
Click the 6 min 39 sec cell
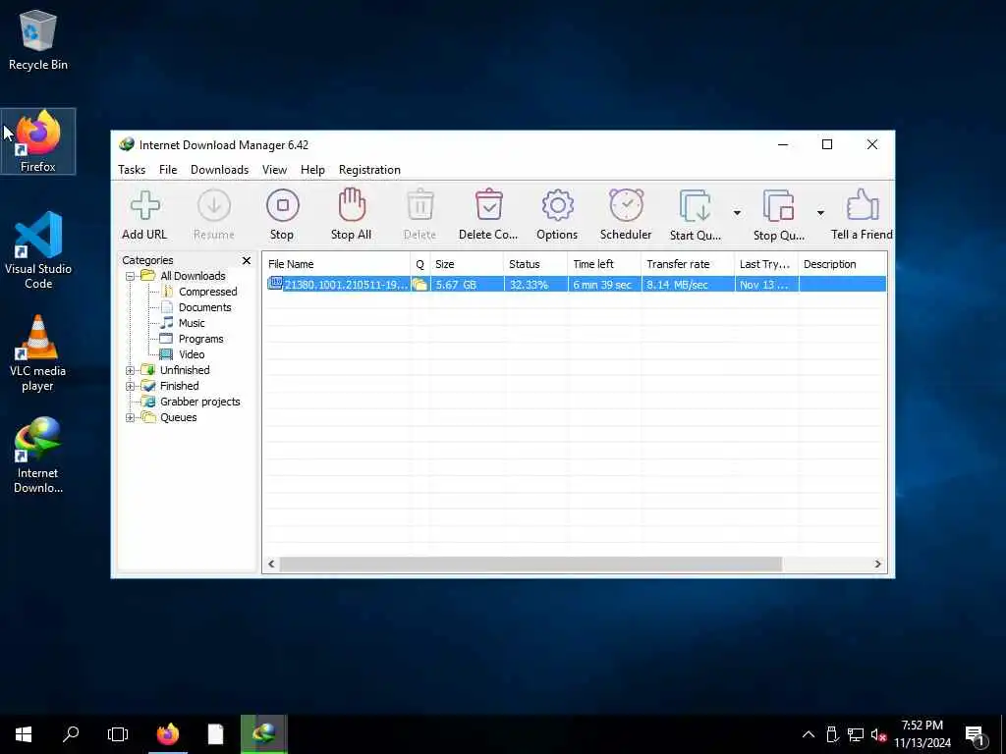point(602,285)
